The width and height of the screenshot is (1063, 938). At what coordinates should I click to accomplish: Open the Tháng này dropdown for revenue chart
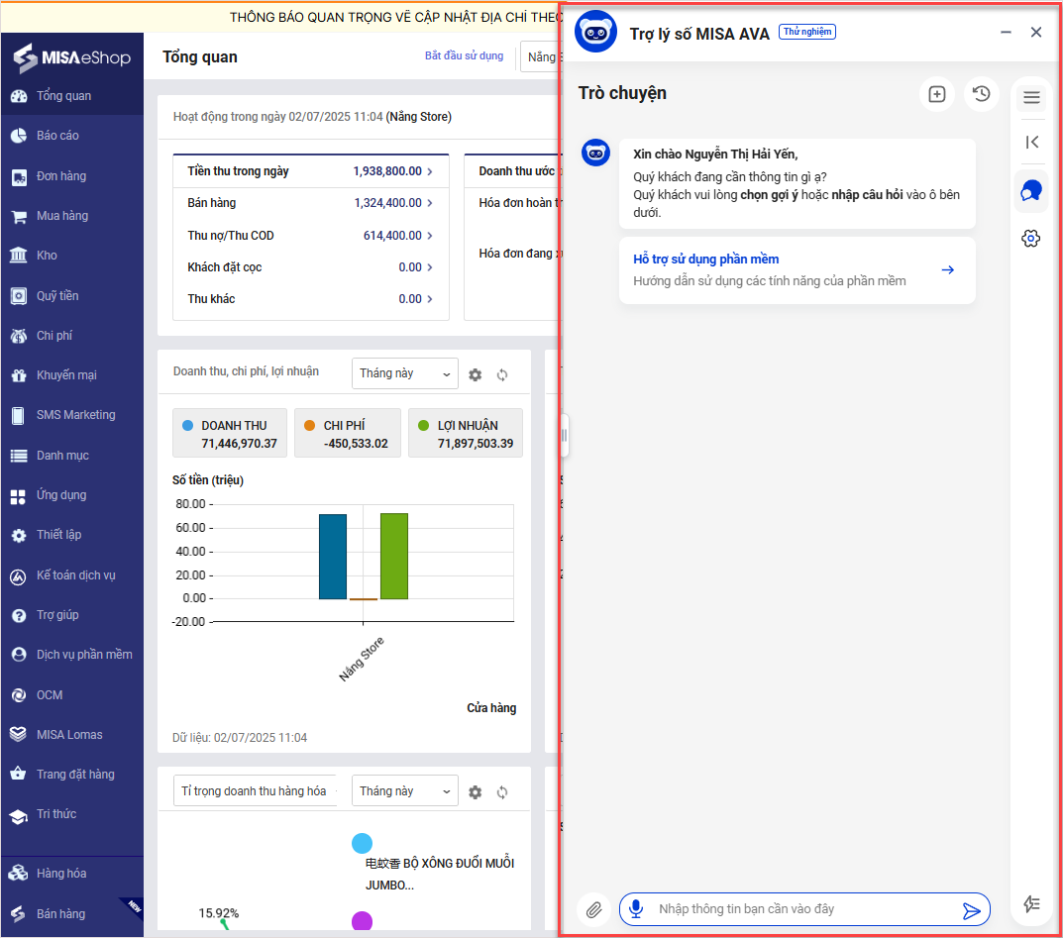[x=404, y=373]
